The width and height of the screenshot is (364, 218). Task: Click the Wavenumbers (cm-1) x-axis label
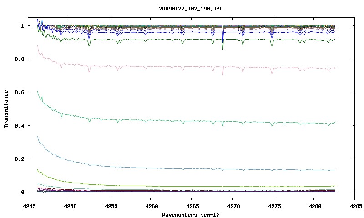(x=191, y=215)
